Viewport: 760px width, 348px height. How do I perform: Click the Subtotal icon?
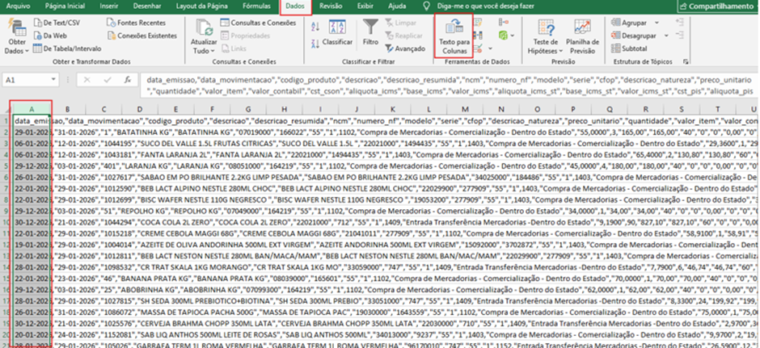point(615,48)
